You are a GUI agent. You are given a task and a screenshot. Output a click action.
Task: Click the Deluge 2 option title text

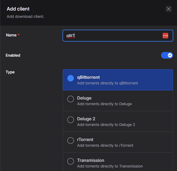(x=86, y=119)
